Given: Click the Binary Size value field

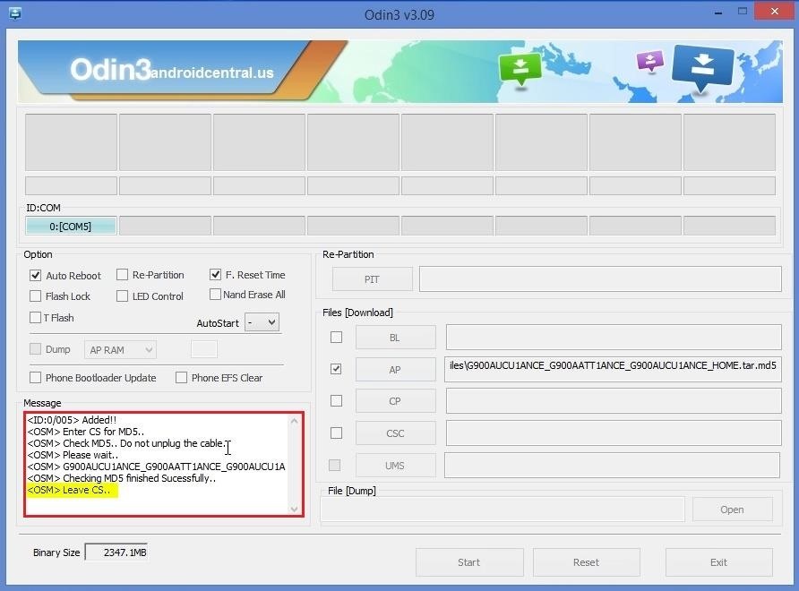Looking at the screenshot, I should (116, 552).
